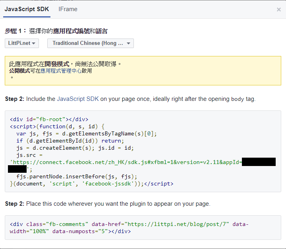The height and width of the screenshot is (249, 286).
Task: Click the fjs.parentNode.insertBefore code line
Action: 77,176
